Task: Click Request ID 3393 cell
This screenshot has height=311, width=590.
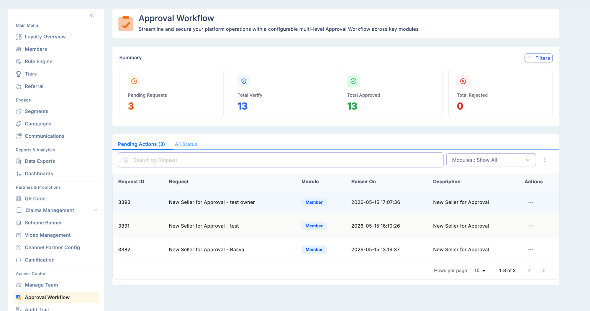Action: coord(124,202)
